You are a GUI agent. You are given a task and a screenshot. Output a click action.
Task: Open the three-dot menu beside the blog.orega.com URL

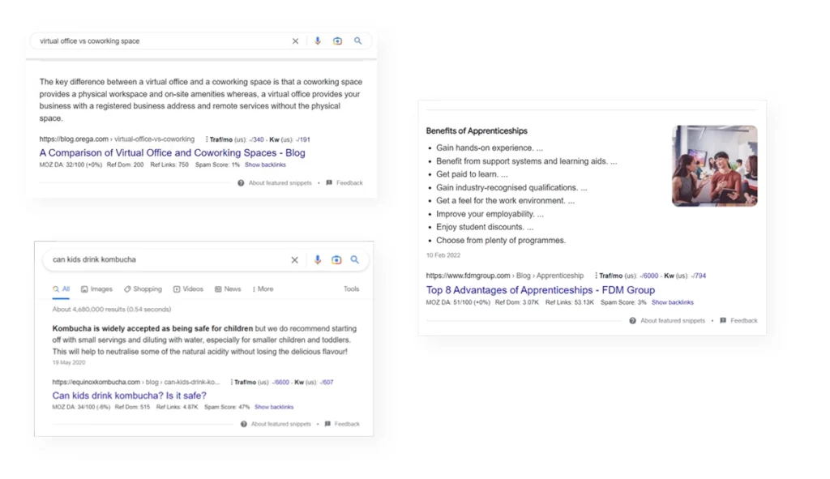207,139
